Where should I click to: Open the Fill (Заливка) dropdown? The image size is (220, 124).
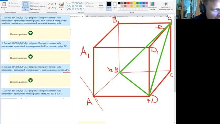90,6
